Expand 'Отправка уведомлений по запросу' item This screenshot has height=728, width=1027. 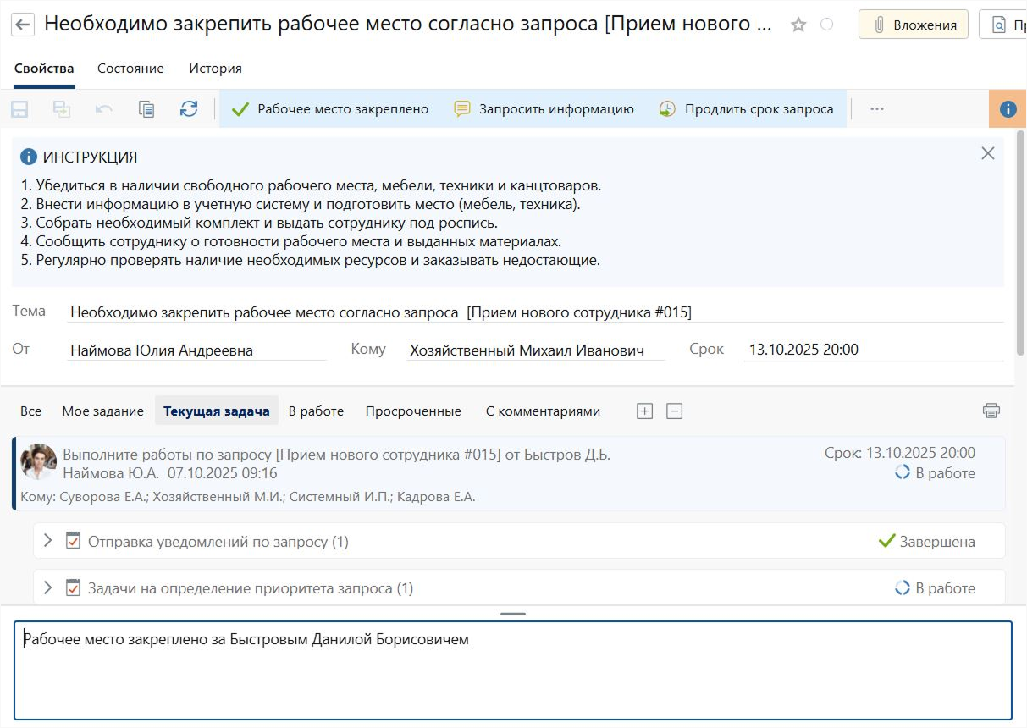click(48, 541)
